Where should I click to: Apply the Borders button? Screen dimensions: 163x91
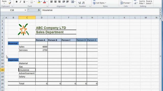(32, 2)
